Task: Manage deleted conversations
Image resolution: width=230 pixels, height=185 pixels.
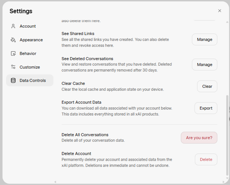Action: click(x=204, y=65)
